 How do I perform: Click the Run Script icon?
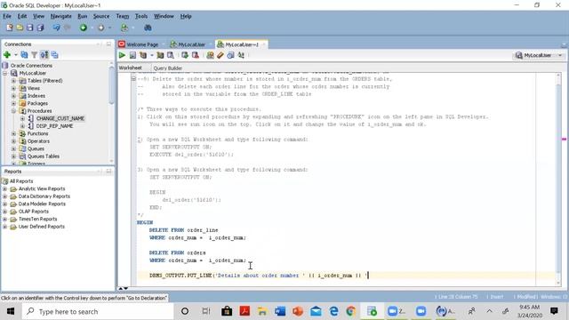132,55
